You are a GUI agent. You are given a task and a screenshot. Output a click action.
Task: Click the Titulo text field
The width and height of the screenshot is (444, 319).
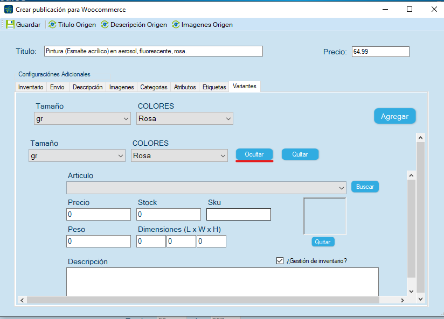(154, 51)
